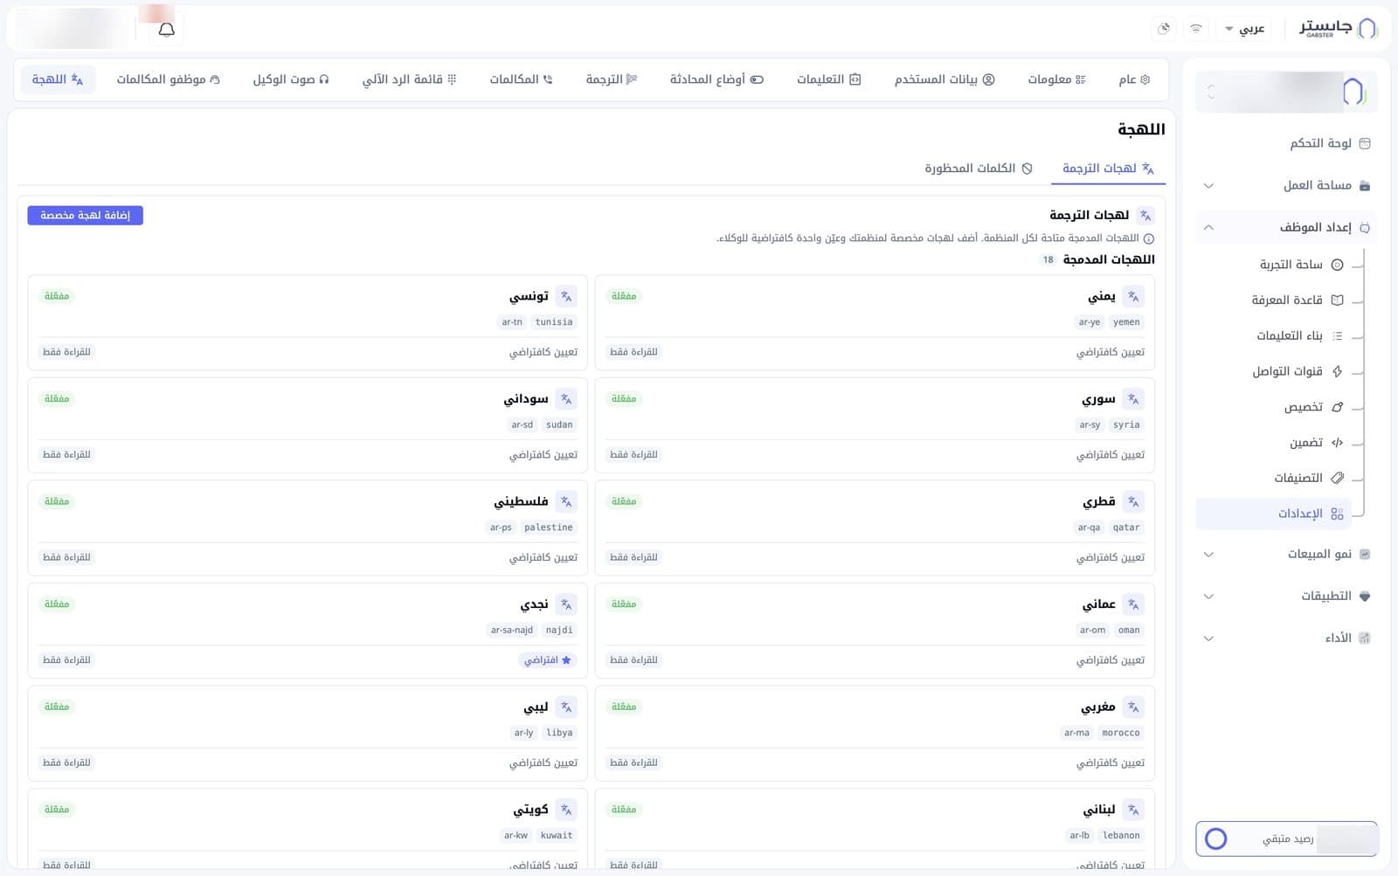Open organization switcher at sidebar top
Viewport: 1398px width, 876px height.
pos(1286,91)
